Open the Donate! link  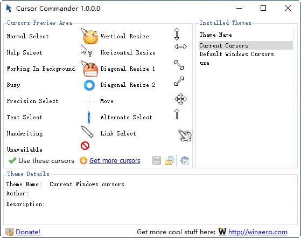28,232
